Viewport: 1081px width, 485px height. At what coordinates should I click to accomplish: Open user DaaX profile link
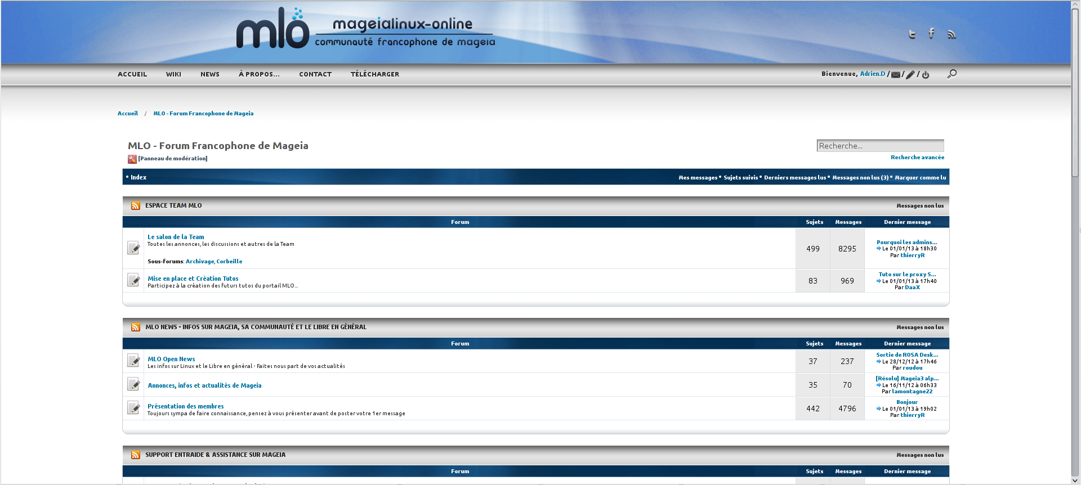pos(912,288)
